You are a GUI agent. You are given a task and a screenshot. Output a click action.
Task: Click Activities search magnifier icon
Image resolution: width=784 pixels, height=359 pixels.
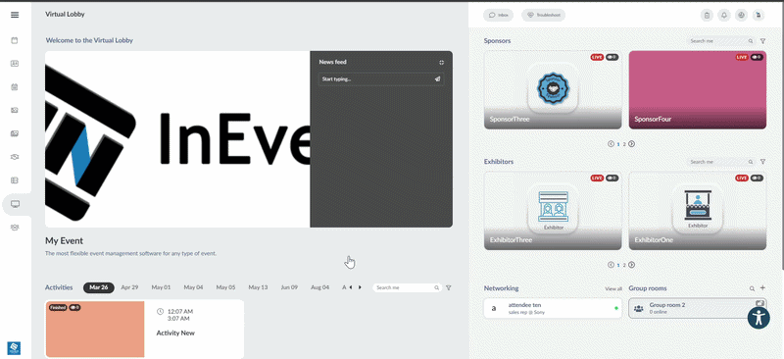[436, 288]
